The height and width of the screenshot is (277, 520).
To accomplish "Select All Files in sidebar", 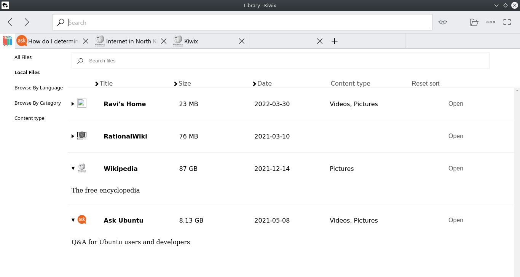I will (x=23, y=57).
